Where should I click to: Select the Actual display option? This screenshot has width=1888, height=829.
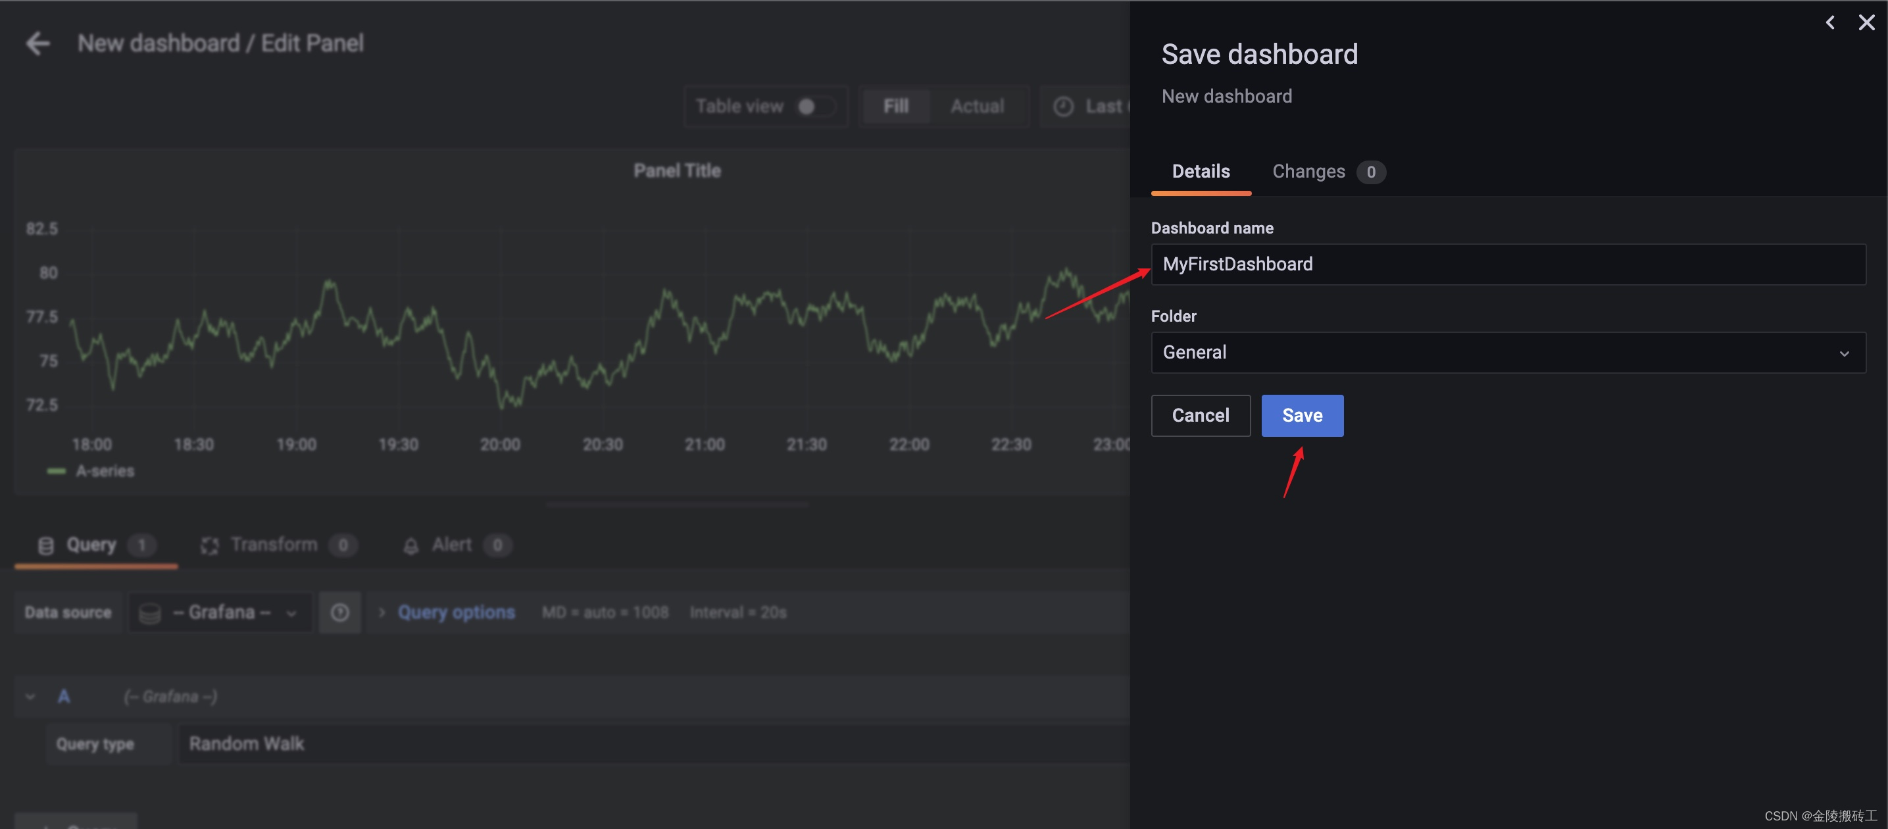976,107
